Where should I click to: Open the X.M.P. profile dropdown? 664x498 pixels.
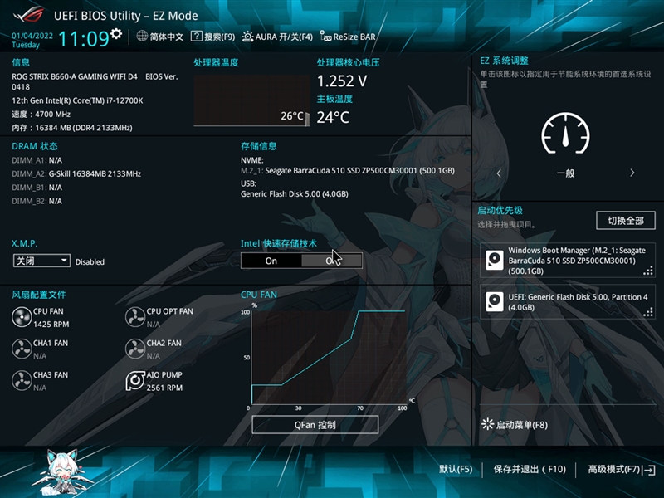tap(41, 261)
